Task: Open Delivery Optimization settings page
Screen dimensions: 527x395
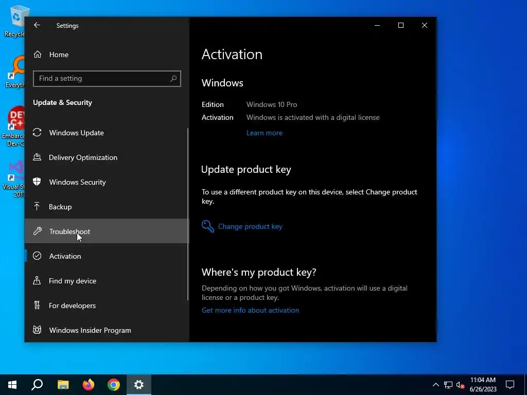Action: click(x=107, y=157)
